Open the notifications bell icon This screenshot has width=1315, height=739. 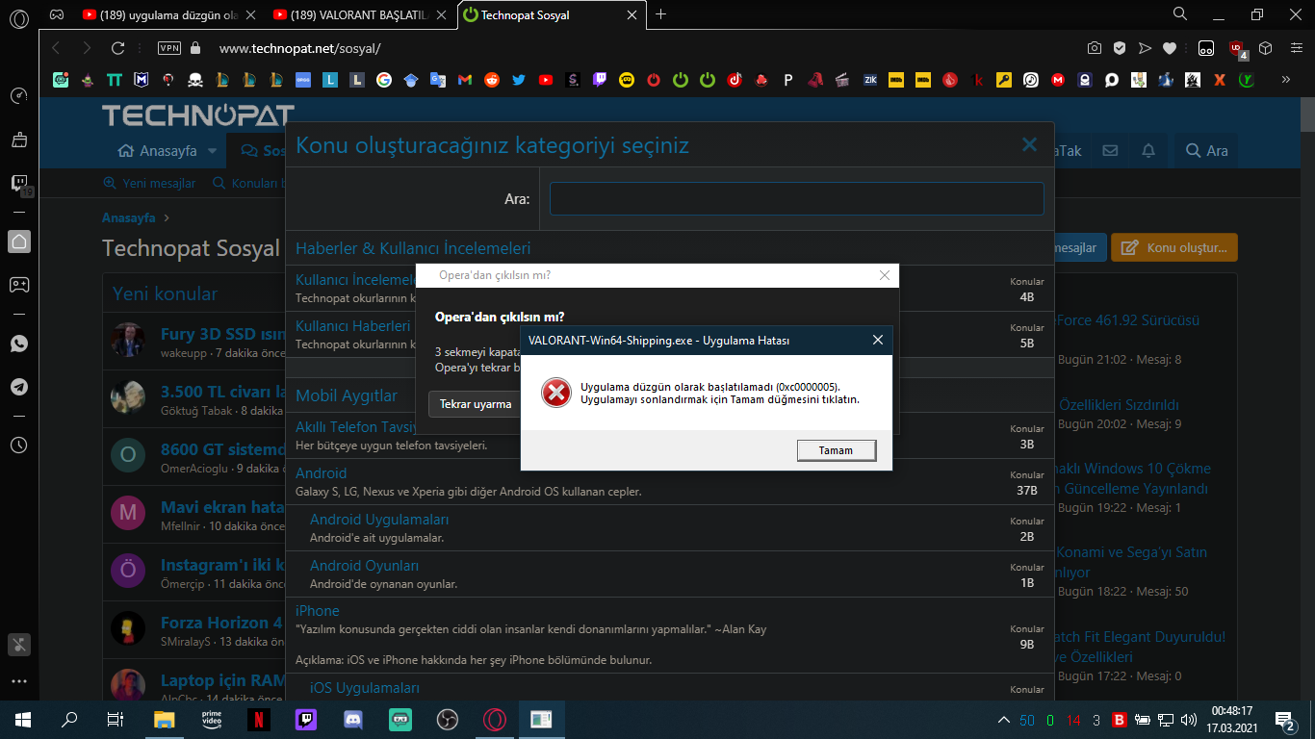point(1148,151)
